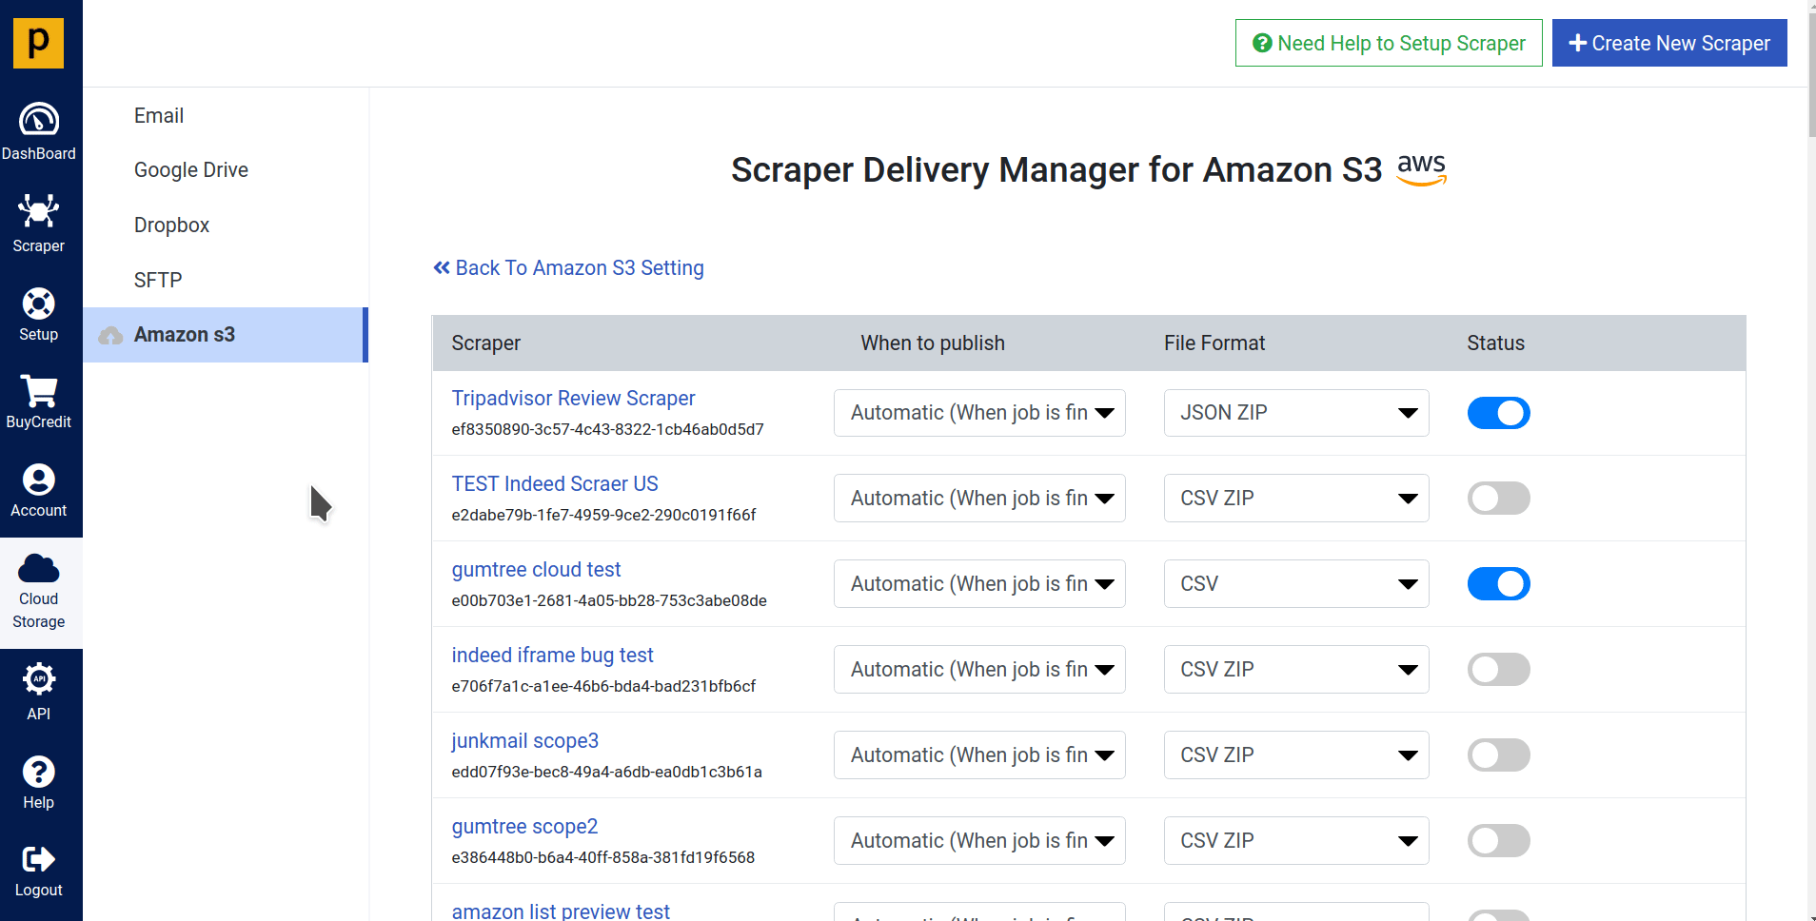
Task: Open the gumtree scope2 scraper link
Action: (x=524, y=827)
